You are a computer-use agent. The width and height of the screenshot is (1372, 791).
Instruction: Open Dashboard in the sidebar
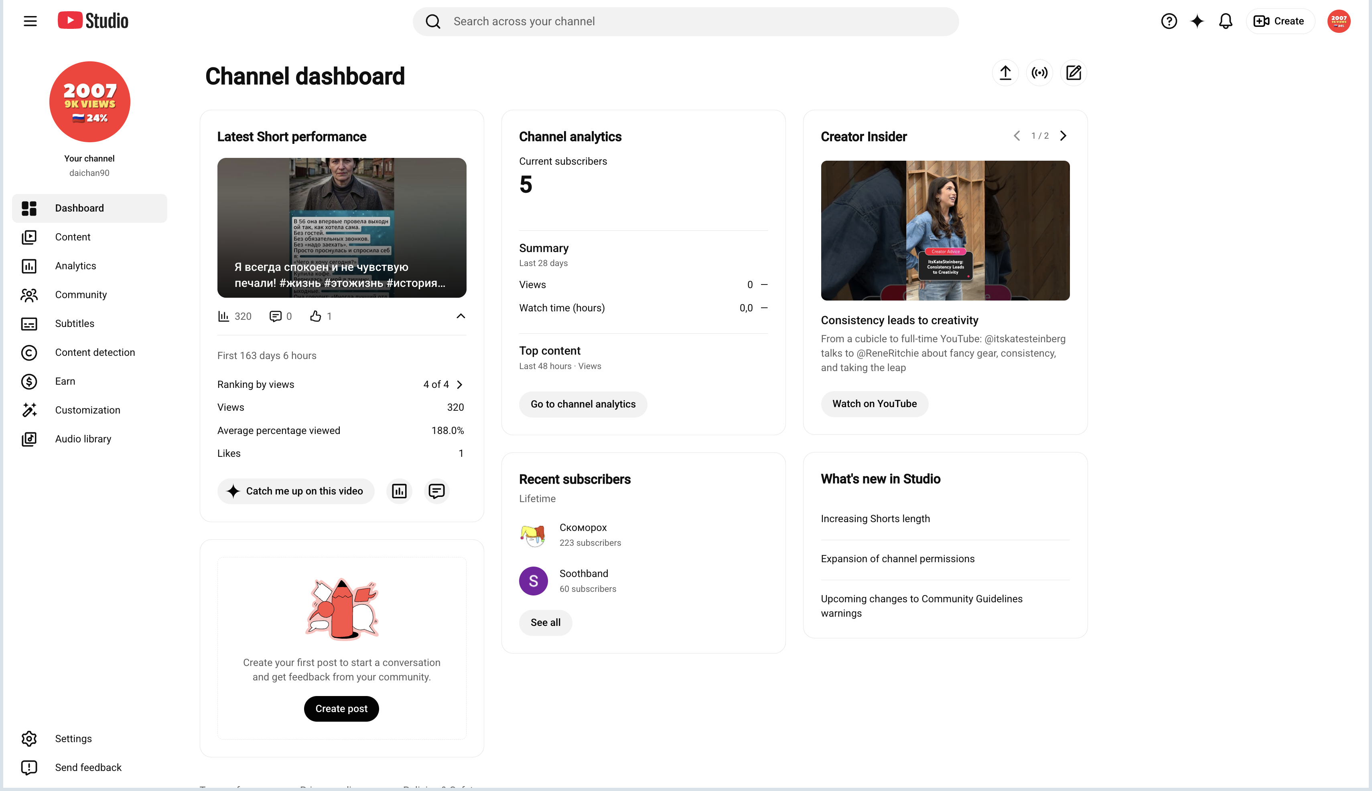(90, 208)
